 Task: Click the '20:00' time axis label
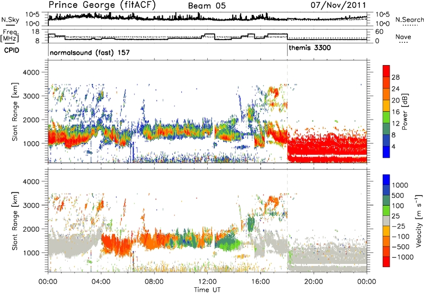[x=314, y=282]
